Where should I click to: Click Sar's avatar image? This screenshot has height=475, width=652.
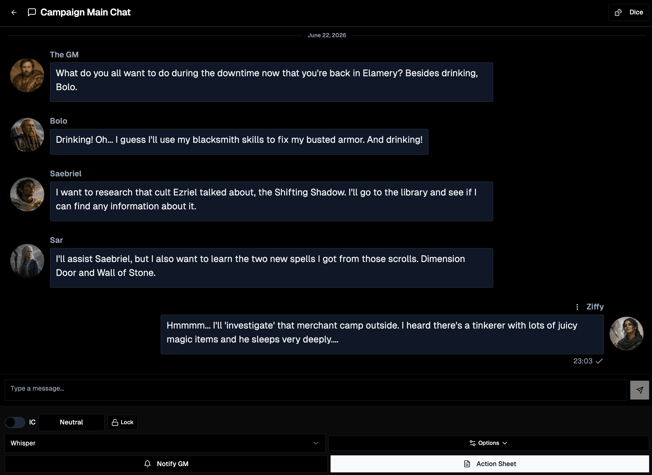click(27, 261)
